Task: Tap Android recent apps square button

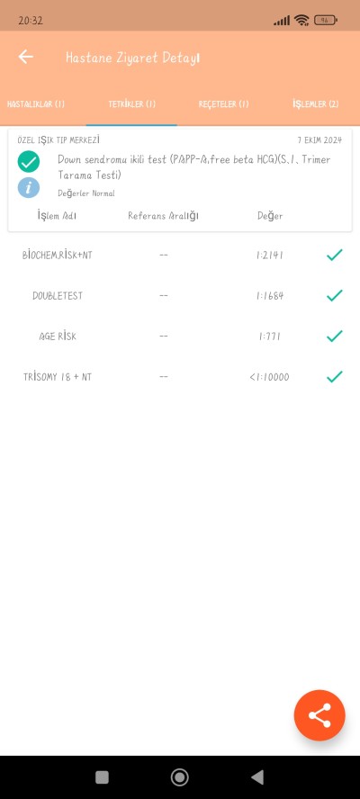Action: [102, 777]
